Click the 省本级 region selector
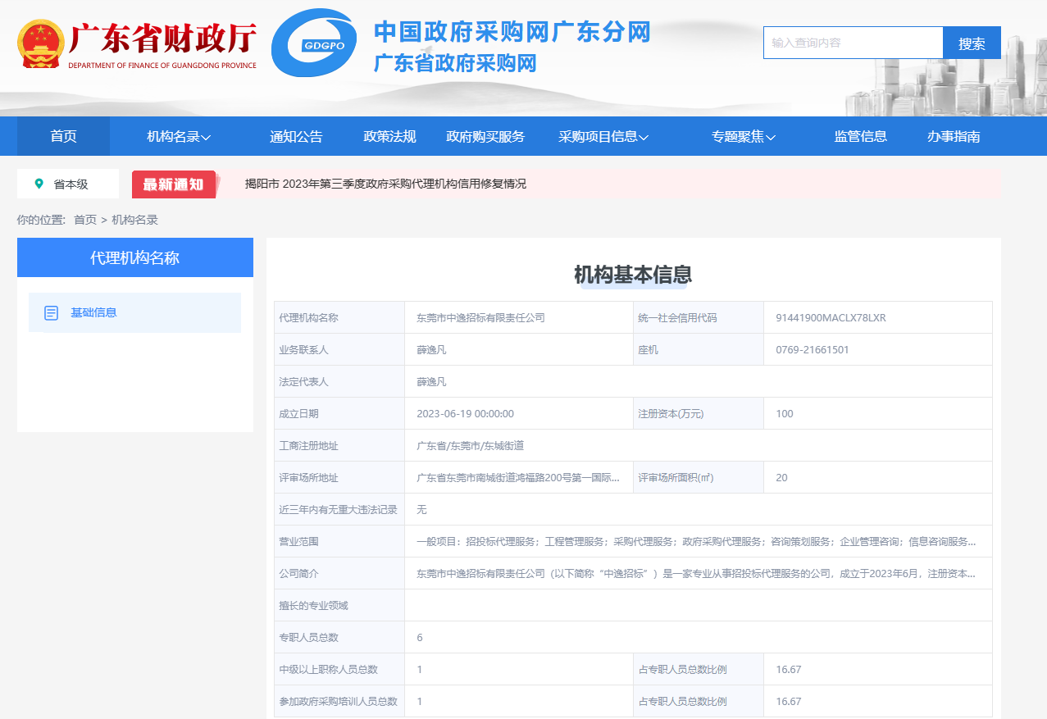 point(71,184)
